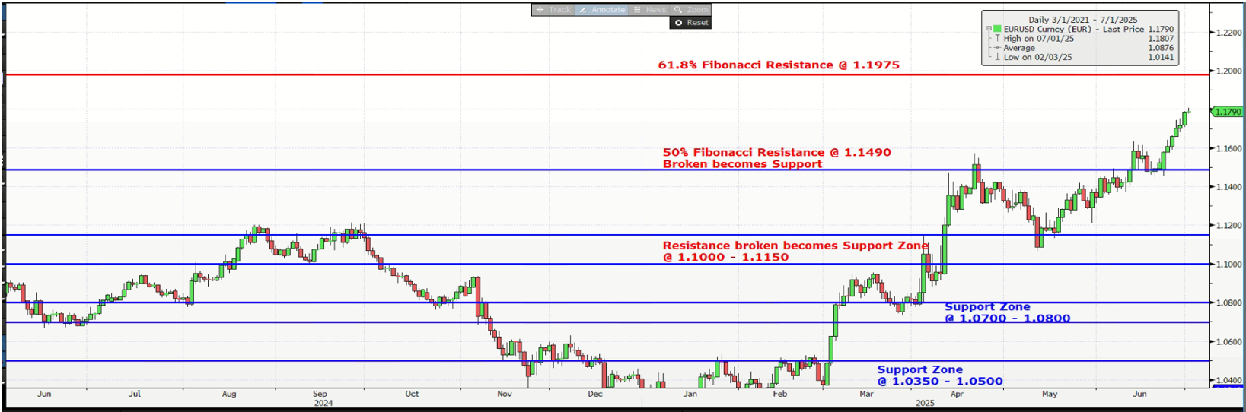Click the Apr month label on time axis
The height and width of the screenshot is (412, 1246).
(x=957, y=394)
